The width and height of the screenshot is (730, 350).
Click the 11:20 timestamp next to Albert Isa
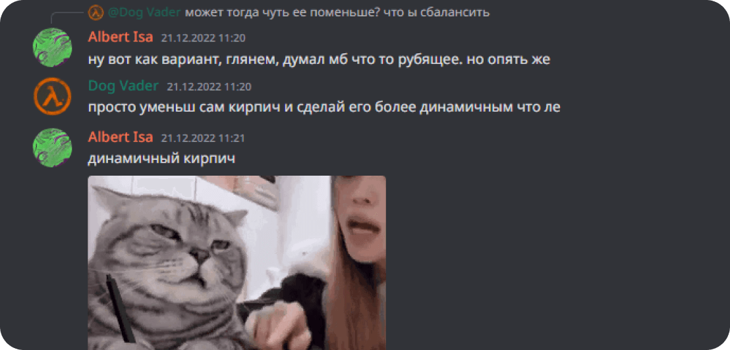pyautogui.click(x=203, y=38)
